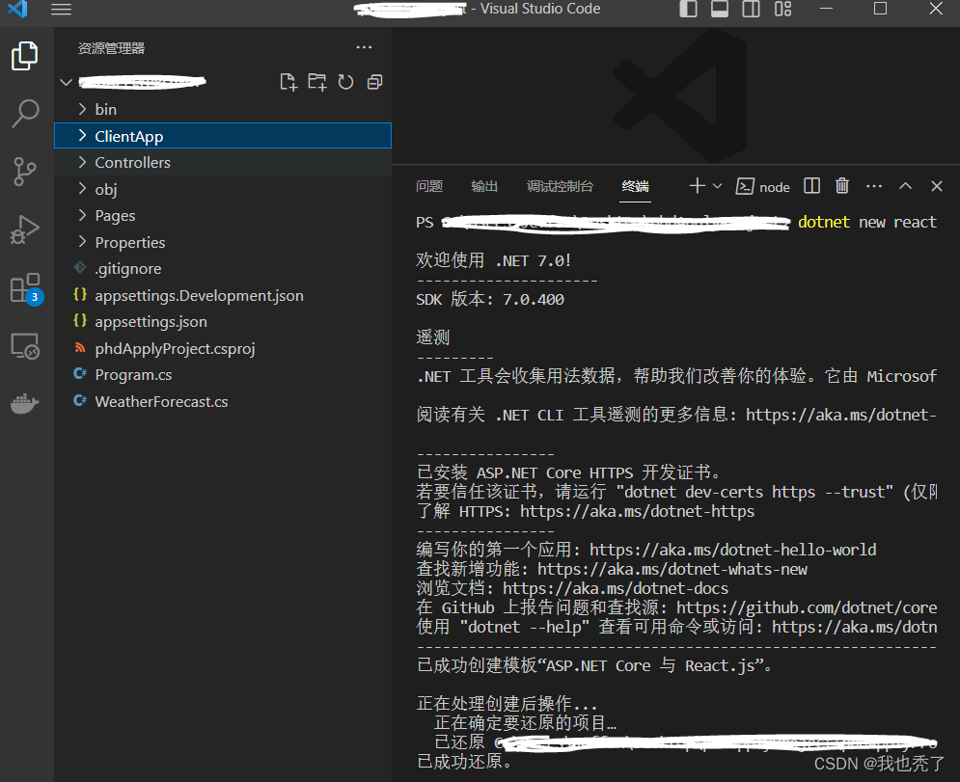The width and height of the screenshot is (960, 782).
Task: Toggle secondary side bar layout
Action: (x=752, y=9)
